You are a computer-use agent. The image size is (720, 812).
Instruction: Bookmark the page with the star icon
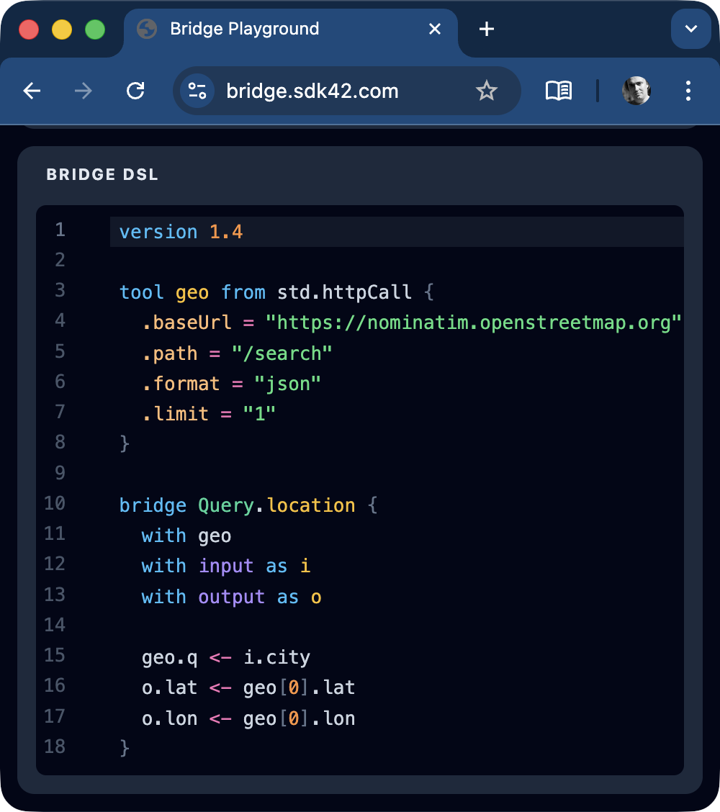(x=487, y=91)
